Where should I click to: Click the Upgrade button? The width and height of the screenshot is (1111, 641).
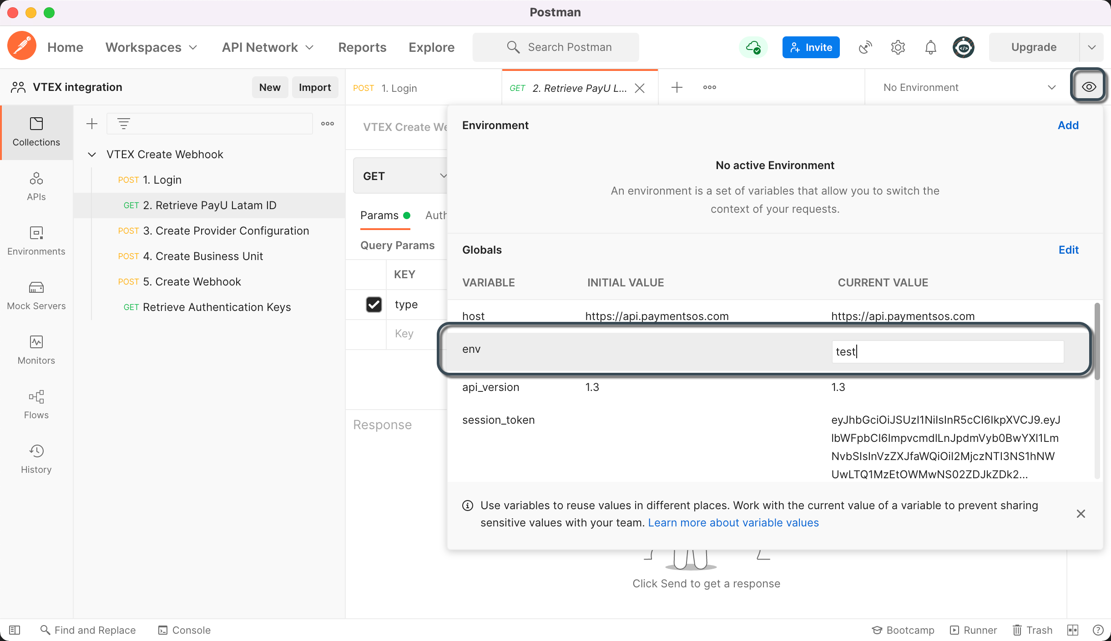pyautogui.click(x=1034, y=47)
